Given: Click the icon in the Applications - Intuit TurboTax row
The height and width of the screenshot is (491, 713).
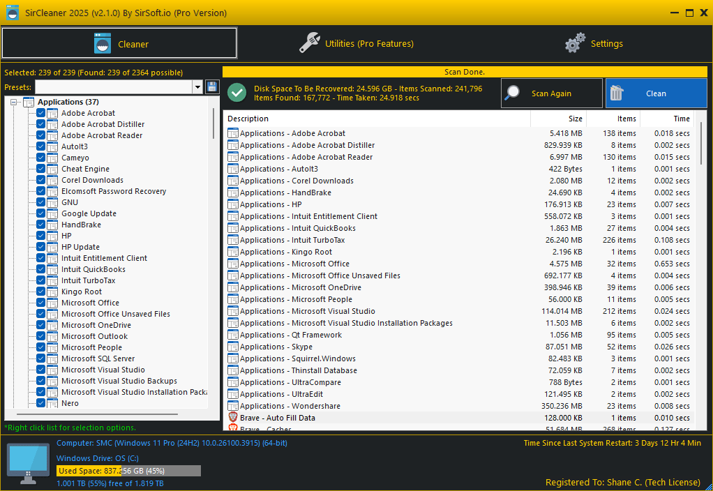Looking at the screenshot, I should [x=233, y=240].
